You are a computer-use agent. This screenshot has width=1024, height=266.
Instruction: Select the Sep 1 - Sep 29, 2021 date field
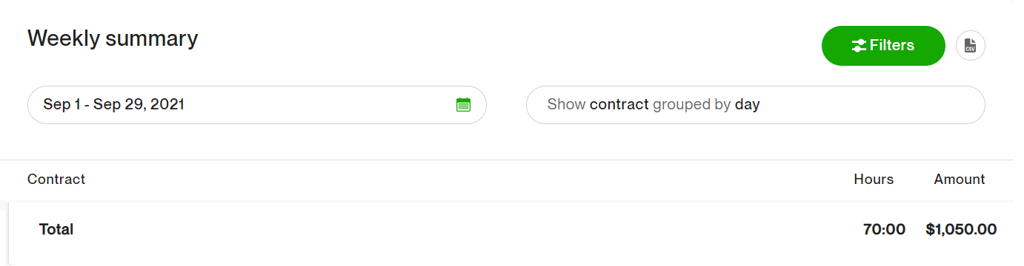tap(256, 105)
